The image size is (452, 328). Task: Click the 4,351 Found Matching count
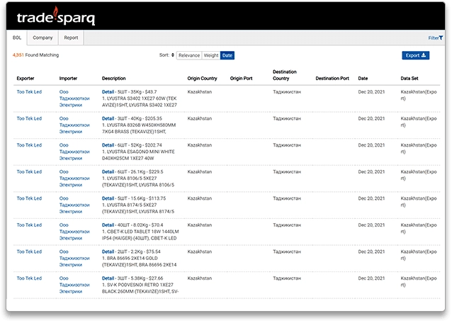[x=35, y=55]
